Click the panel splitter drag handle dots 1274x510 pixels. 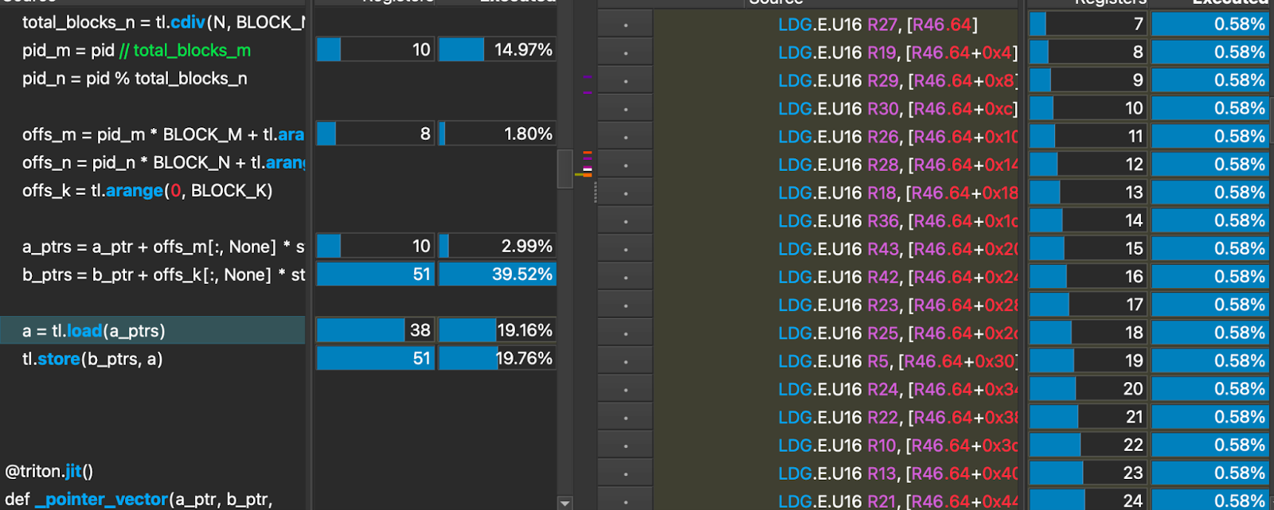point(595,193)
